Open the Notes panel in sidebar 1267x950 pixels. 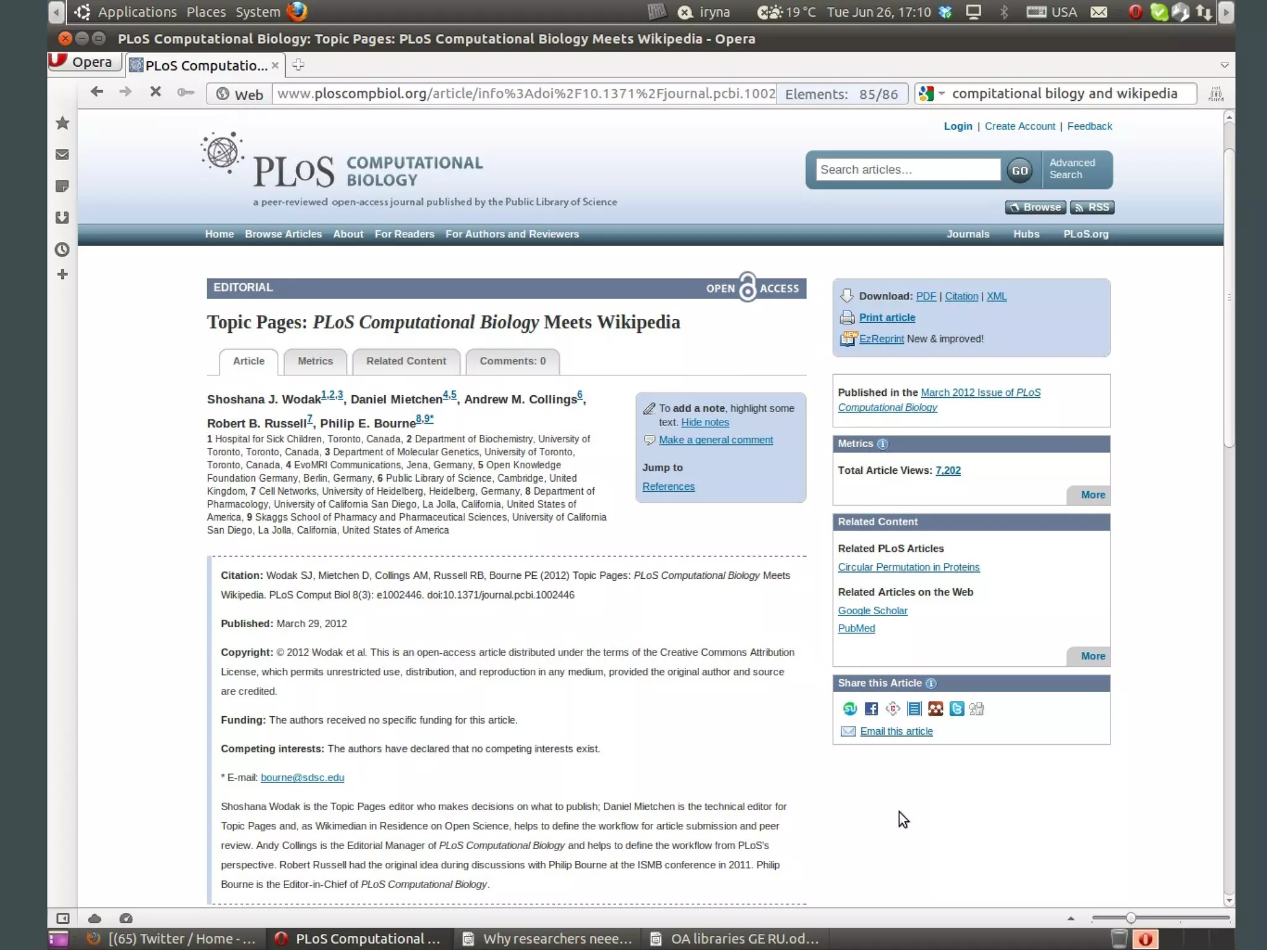click(62, 186)
